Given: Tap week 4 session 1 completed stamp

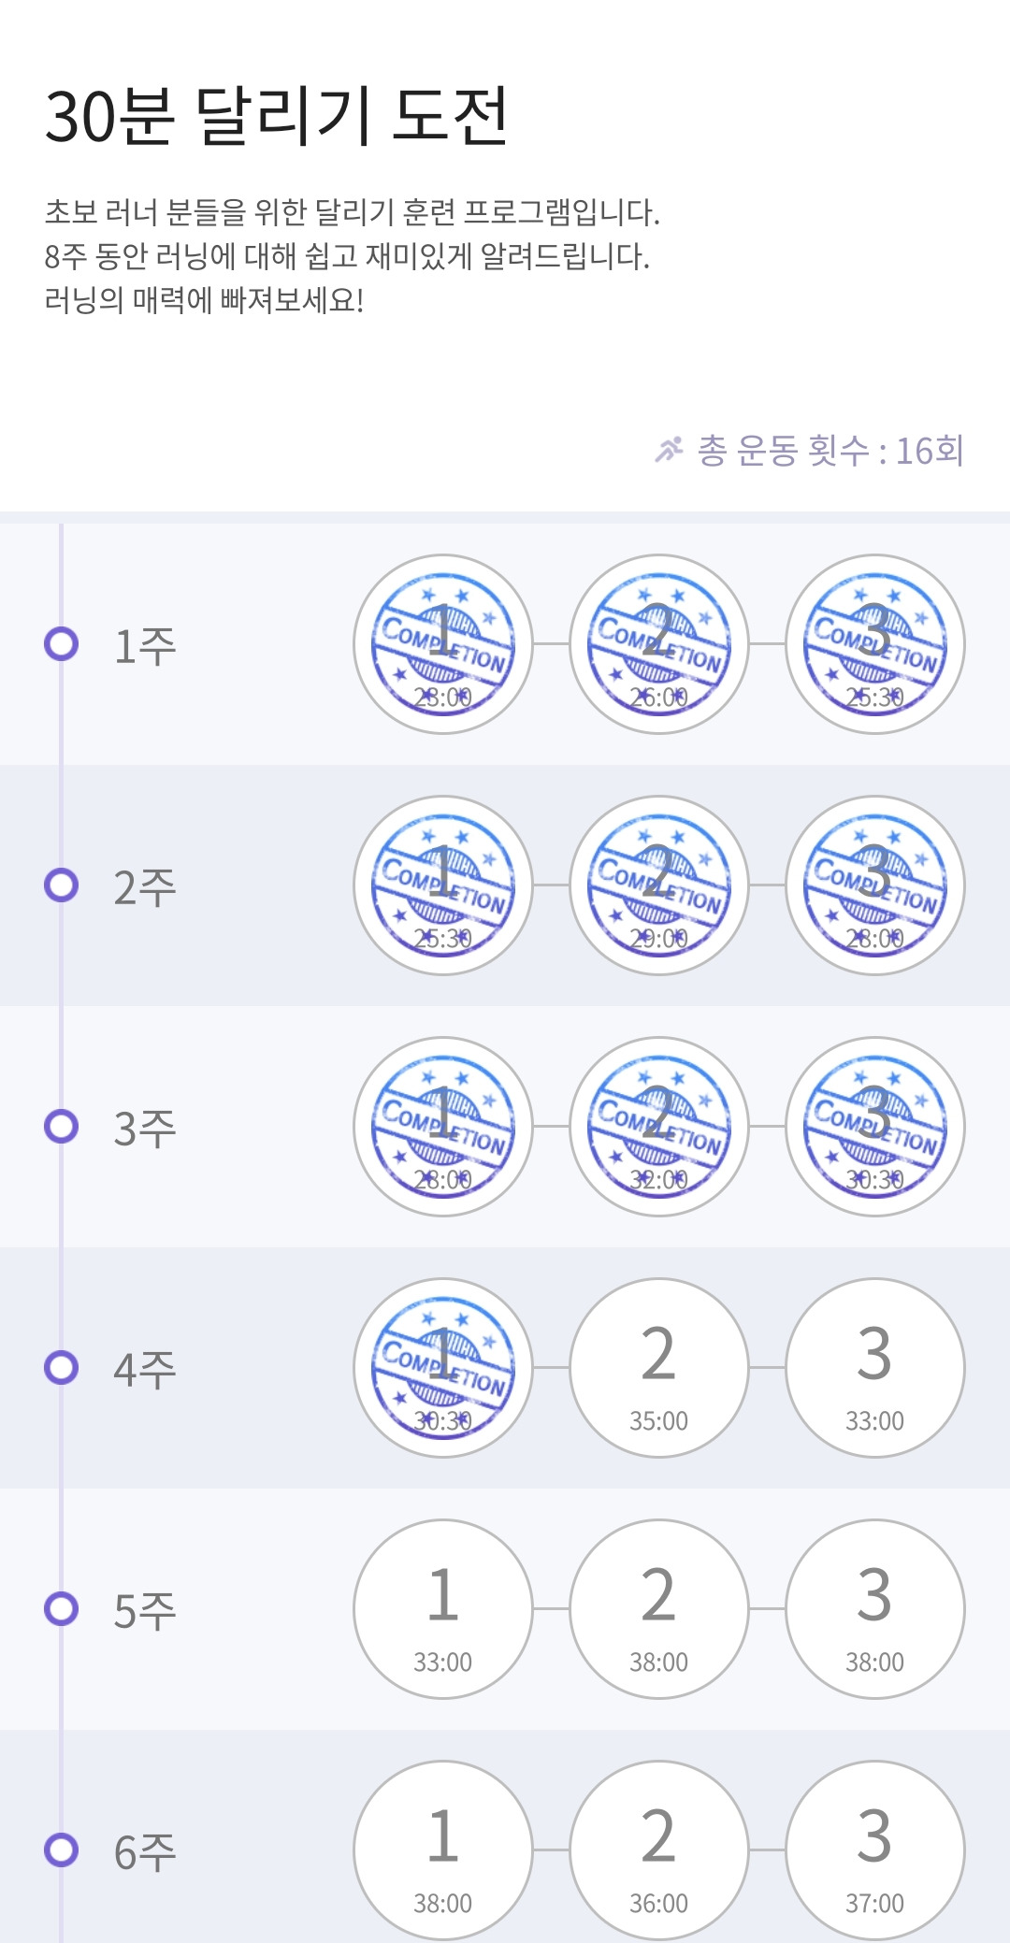Looking at the screenshot, I should 443,1368.
